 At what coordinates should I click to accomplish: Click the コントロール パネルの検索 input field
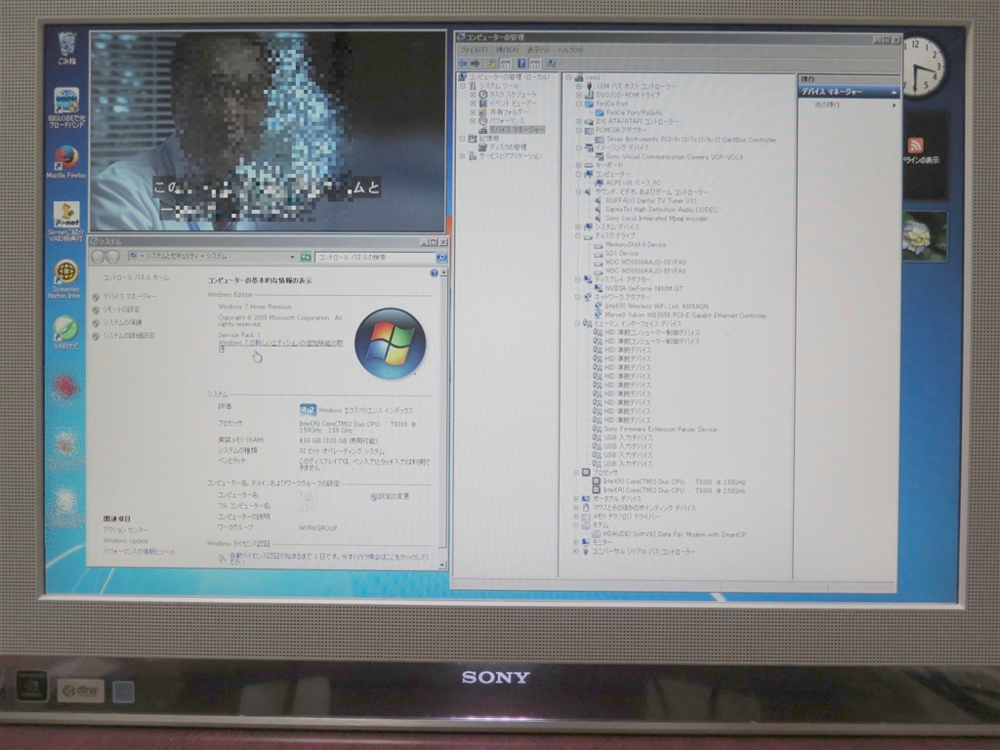click(375, 258)
